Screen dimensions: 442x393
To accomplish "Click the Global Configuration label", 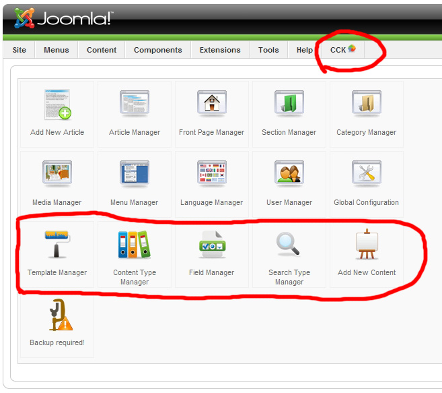I will pos(367,202).
